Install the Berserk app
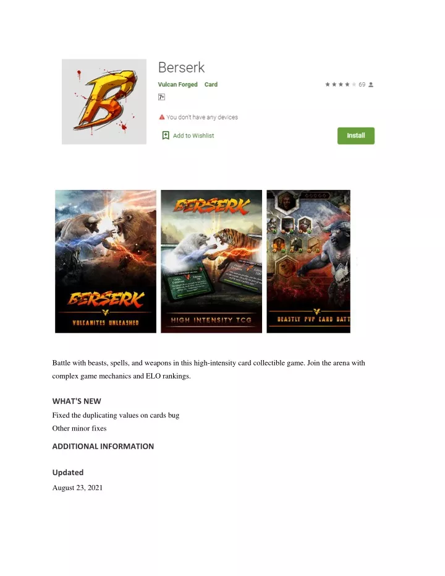Viewport: 445px width, 576px height. tap(356, 135)
